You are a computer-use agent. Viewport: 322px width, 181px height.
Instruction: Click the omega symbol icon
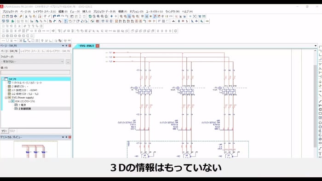(40, 31)
